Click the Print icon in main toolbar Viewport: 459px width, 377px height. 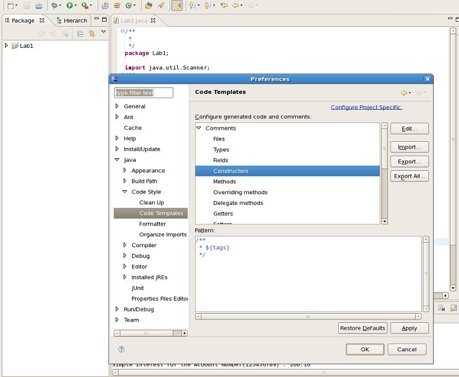38,6
